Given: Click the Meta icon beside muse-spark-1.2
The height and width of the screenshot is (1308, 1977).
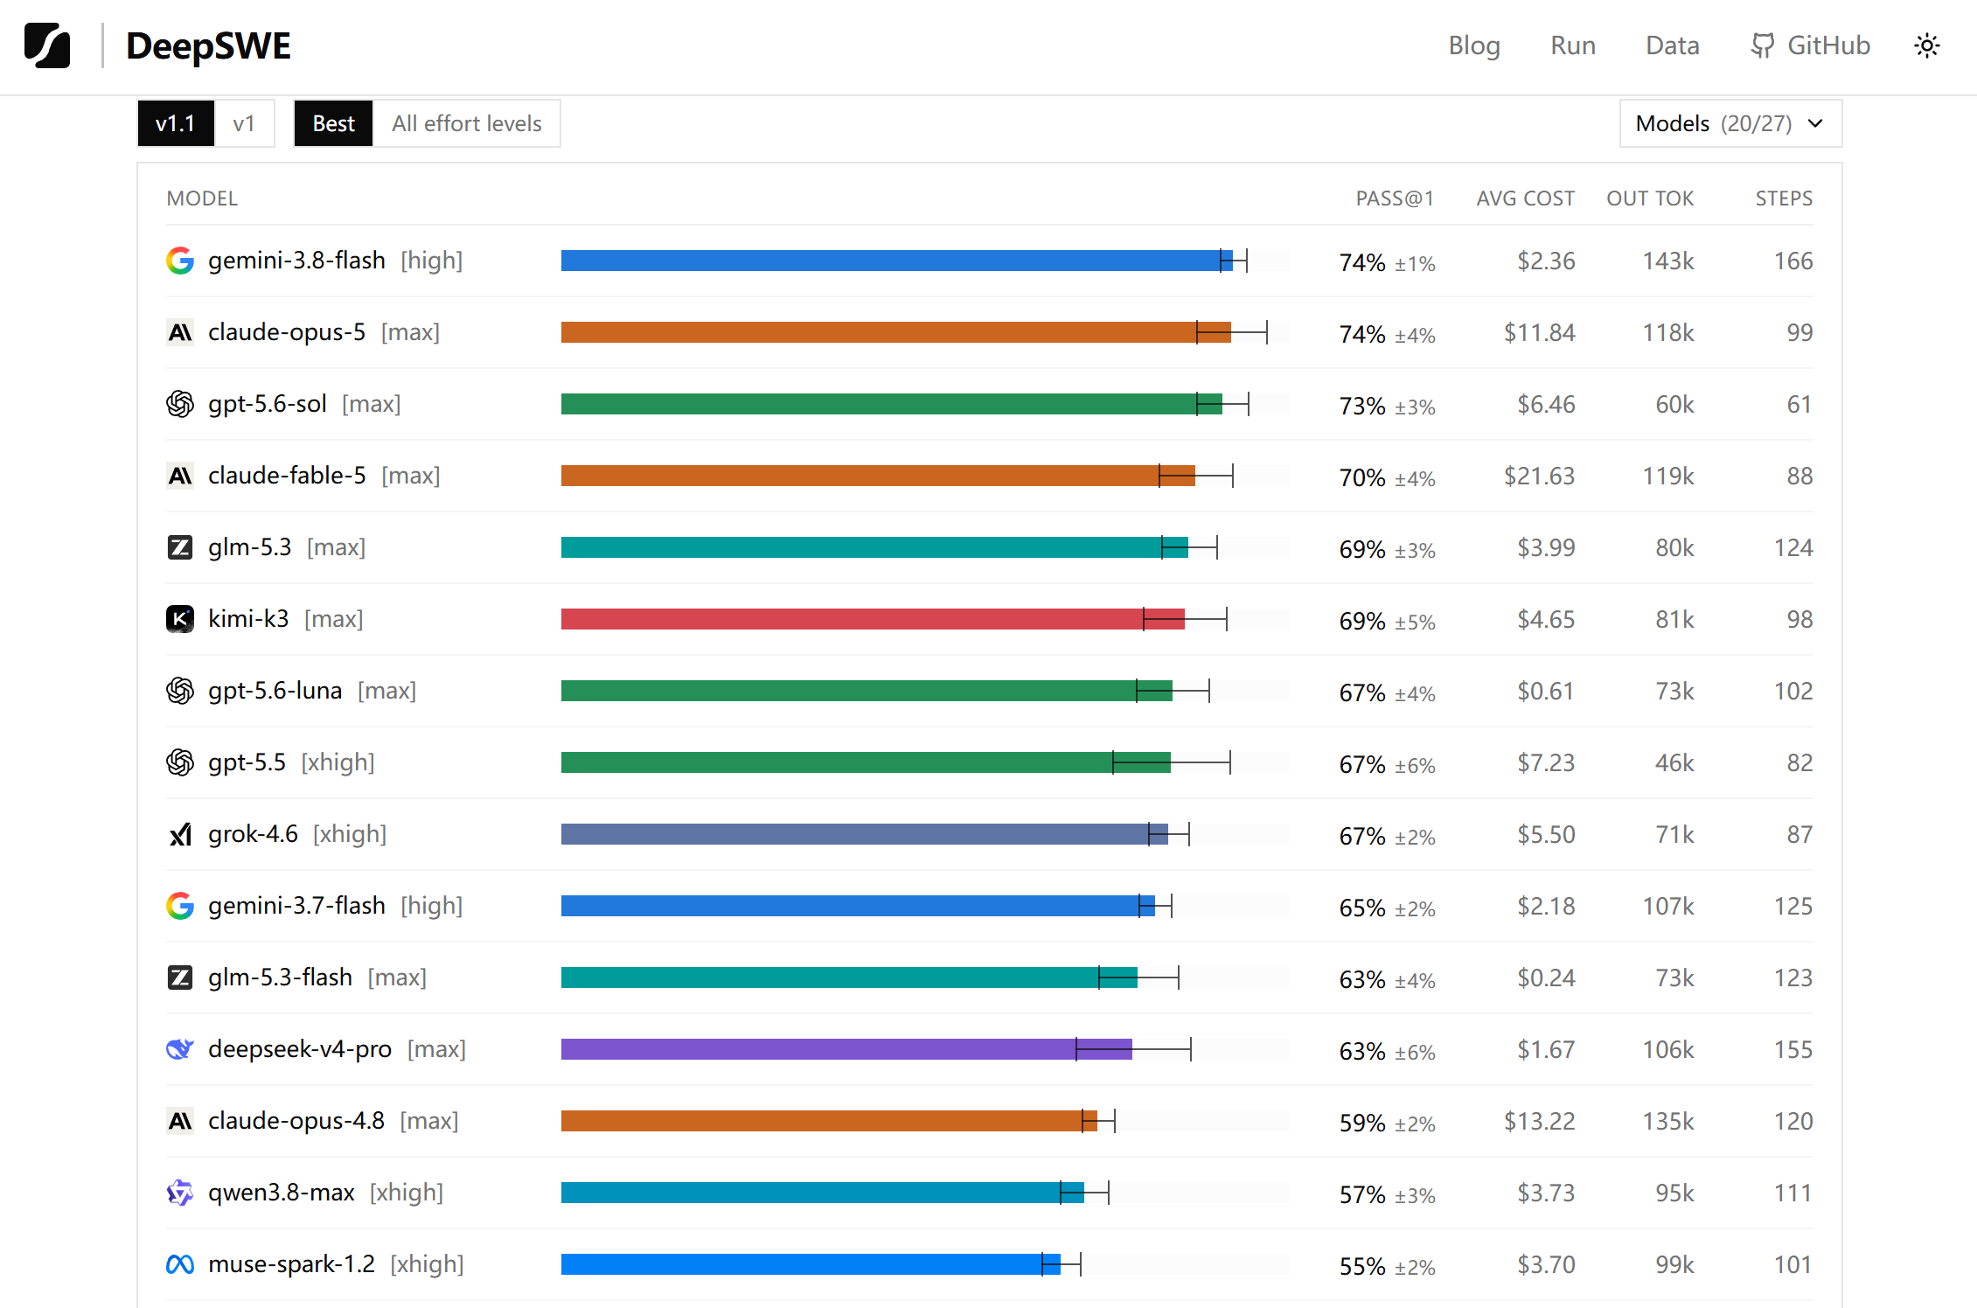Looking at the screenshot, I should click(180, 1264).
